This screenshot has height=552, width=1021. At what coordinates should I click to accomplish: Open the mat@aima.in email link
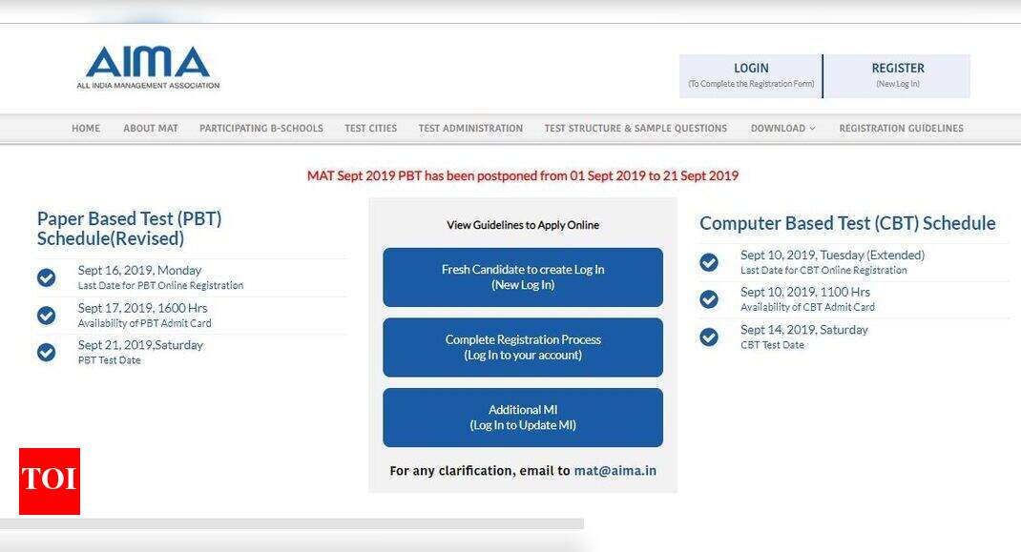615,470
